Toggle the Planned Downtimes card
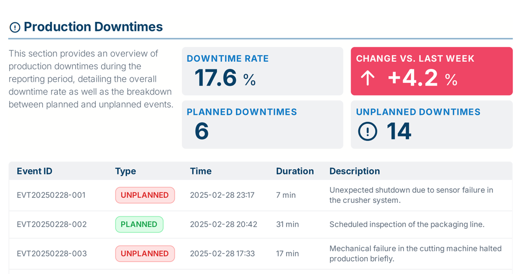The height and width of the screenshot is (274, 523). (x=262, y=124)
